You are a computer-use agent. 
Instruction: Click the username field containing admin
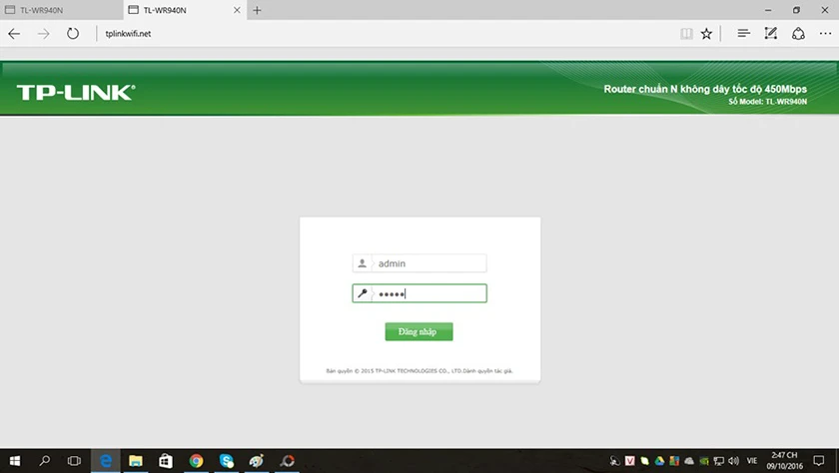point(419,263)
